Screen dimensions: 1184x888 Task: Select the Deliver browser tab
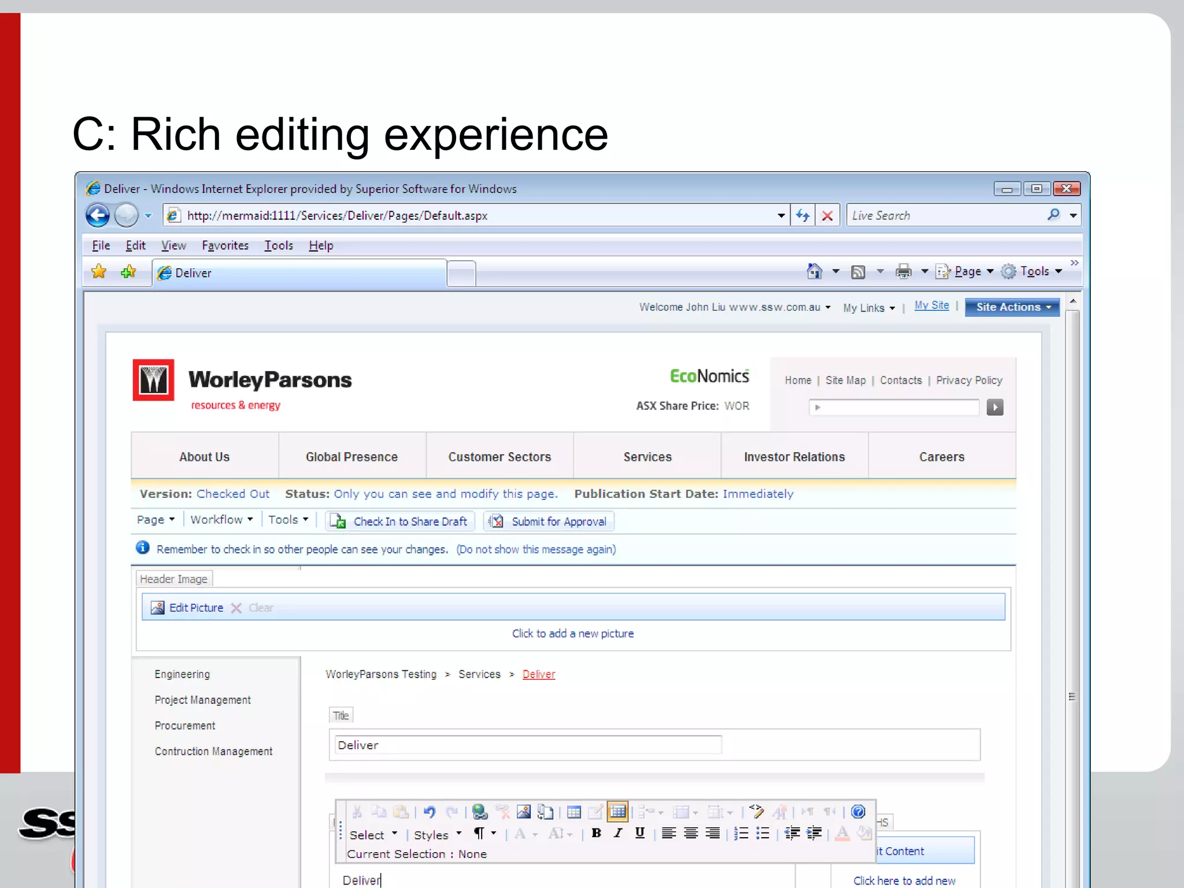pyautogui.click(x=299, y=273)
